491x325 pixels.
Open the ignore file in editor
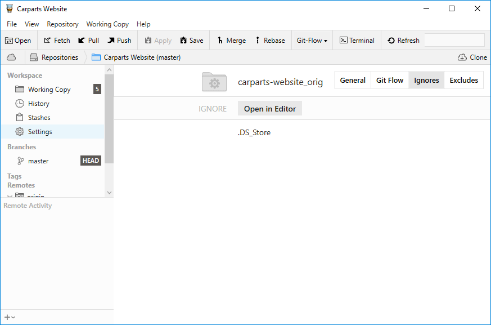pos(269,108)
